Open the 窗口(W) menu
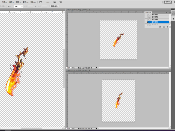 click(26, 2)
